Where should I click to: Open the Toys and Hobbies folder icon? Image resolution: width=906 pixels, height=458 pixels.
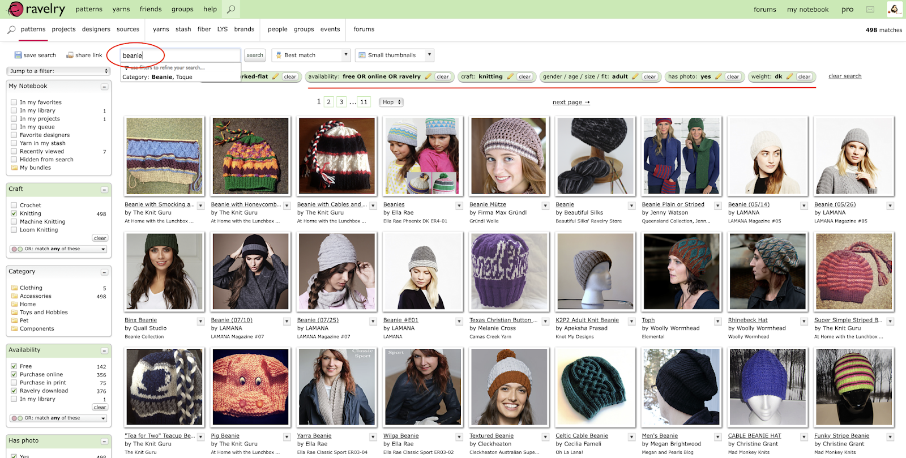pyautogui.click(x=14, y=313)
